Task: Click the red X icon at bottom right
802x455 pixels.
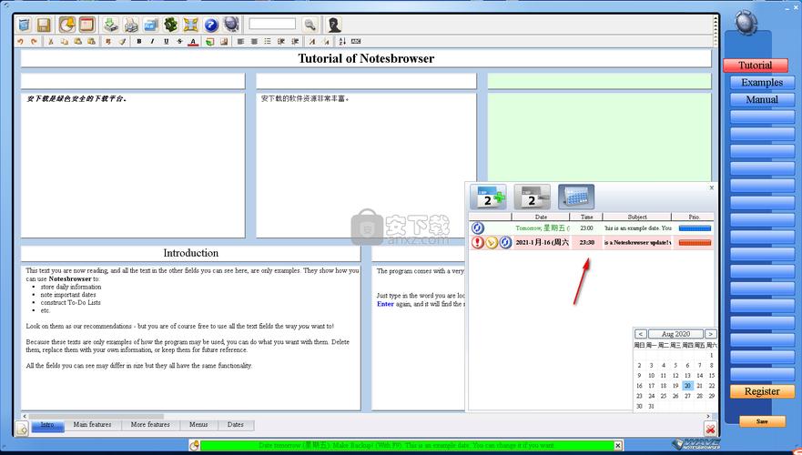Action: (x=710, y=429)
